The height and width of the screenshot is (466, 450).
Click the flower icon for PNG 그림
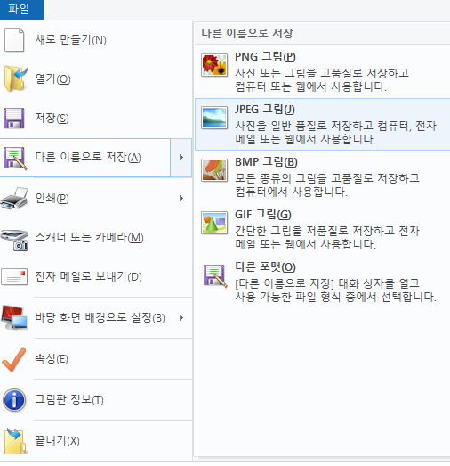pos(214,65)
